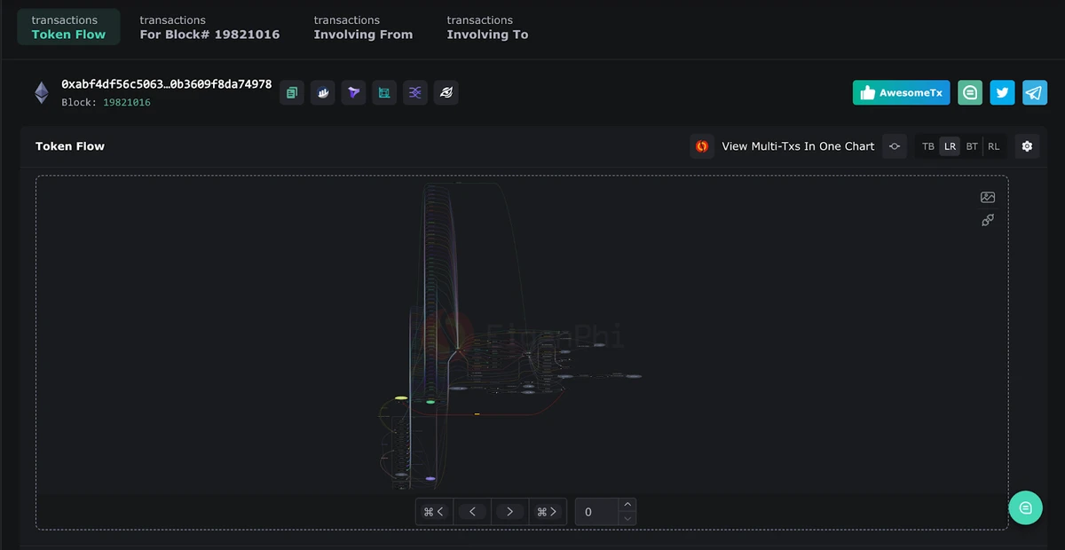Image resolution: width=1065 pixels, height=550 pixels.
Task: Click the teal square frame icon
Action: click(x=384, y=92)
